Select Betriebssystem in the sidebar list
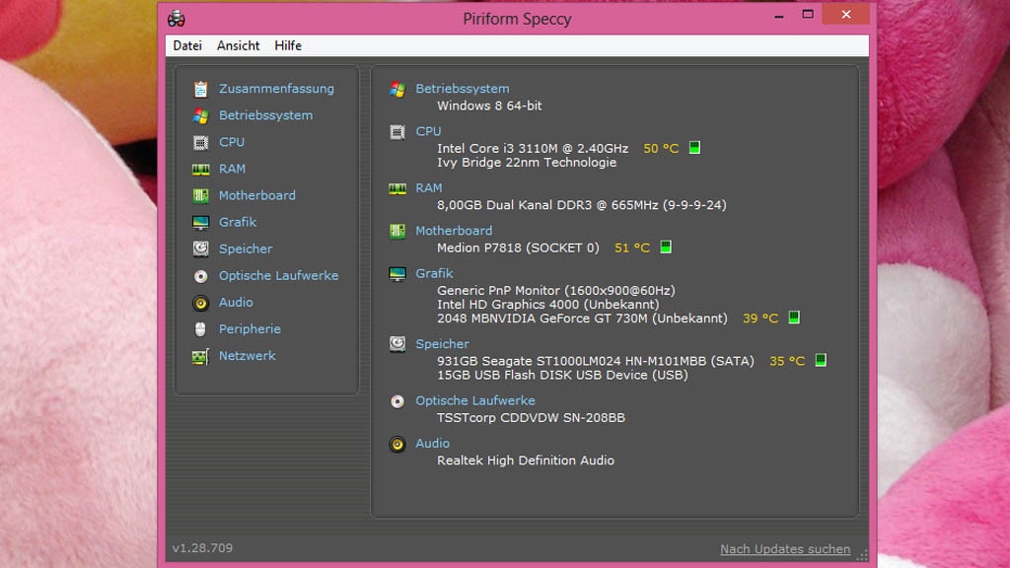1010x568 pixels. click(x=265, y=115)
